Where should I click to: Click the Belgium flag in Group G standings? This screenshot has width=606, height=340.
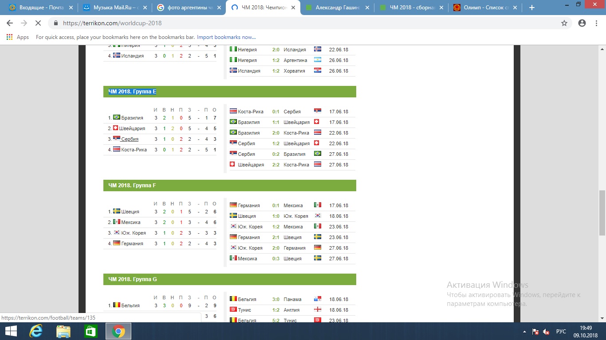pyautogui.click(x=117, y=305)
